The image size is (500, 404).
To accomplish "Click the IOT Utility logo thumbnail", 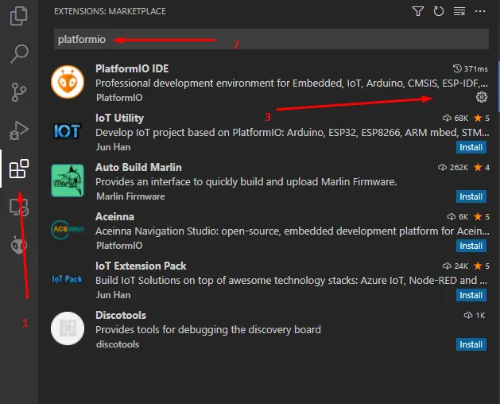I will [68, 131].
